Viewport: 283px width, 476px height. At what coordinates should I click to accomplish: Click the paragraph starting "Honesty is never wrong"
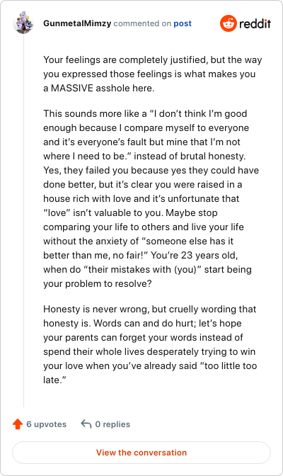pyautogui.click(x=150, y=344)
